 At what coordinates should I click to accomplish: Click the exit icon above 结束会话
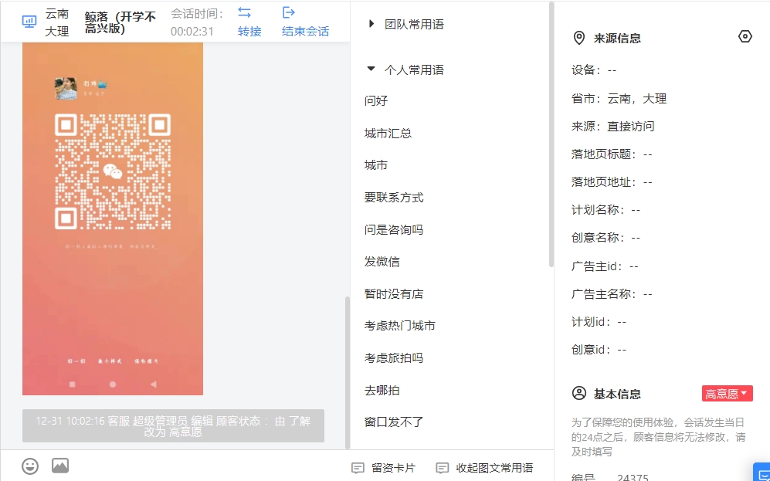[x=289, y=12]
